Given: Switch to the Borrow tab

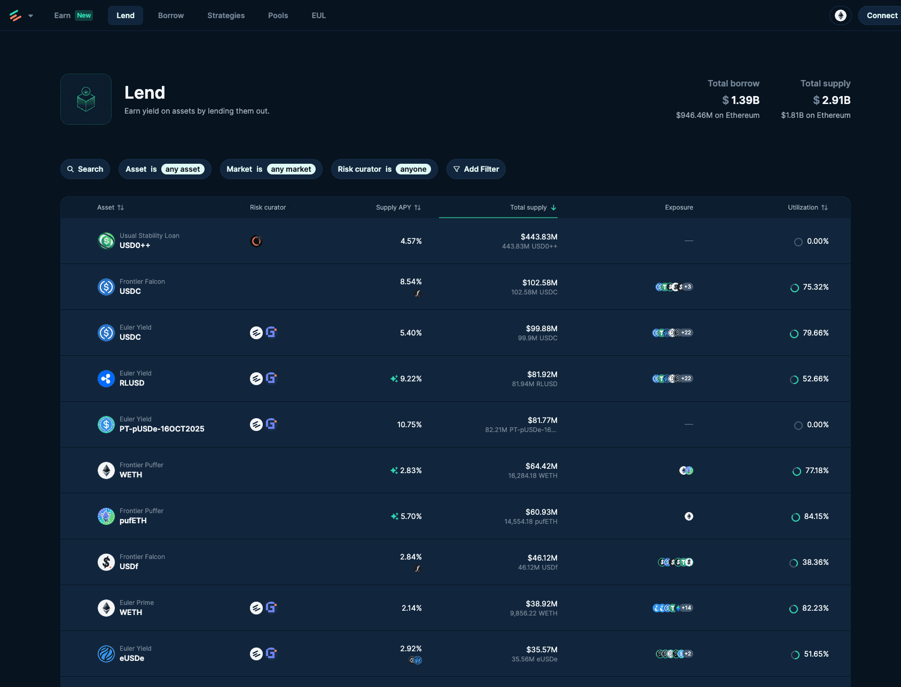Looking at the screenshot, I should (x=171, y=15).
